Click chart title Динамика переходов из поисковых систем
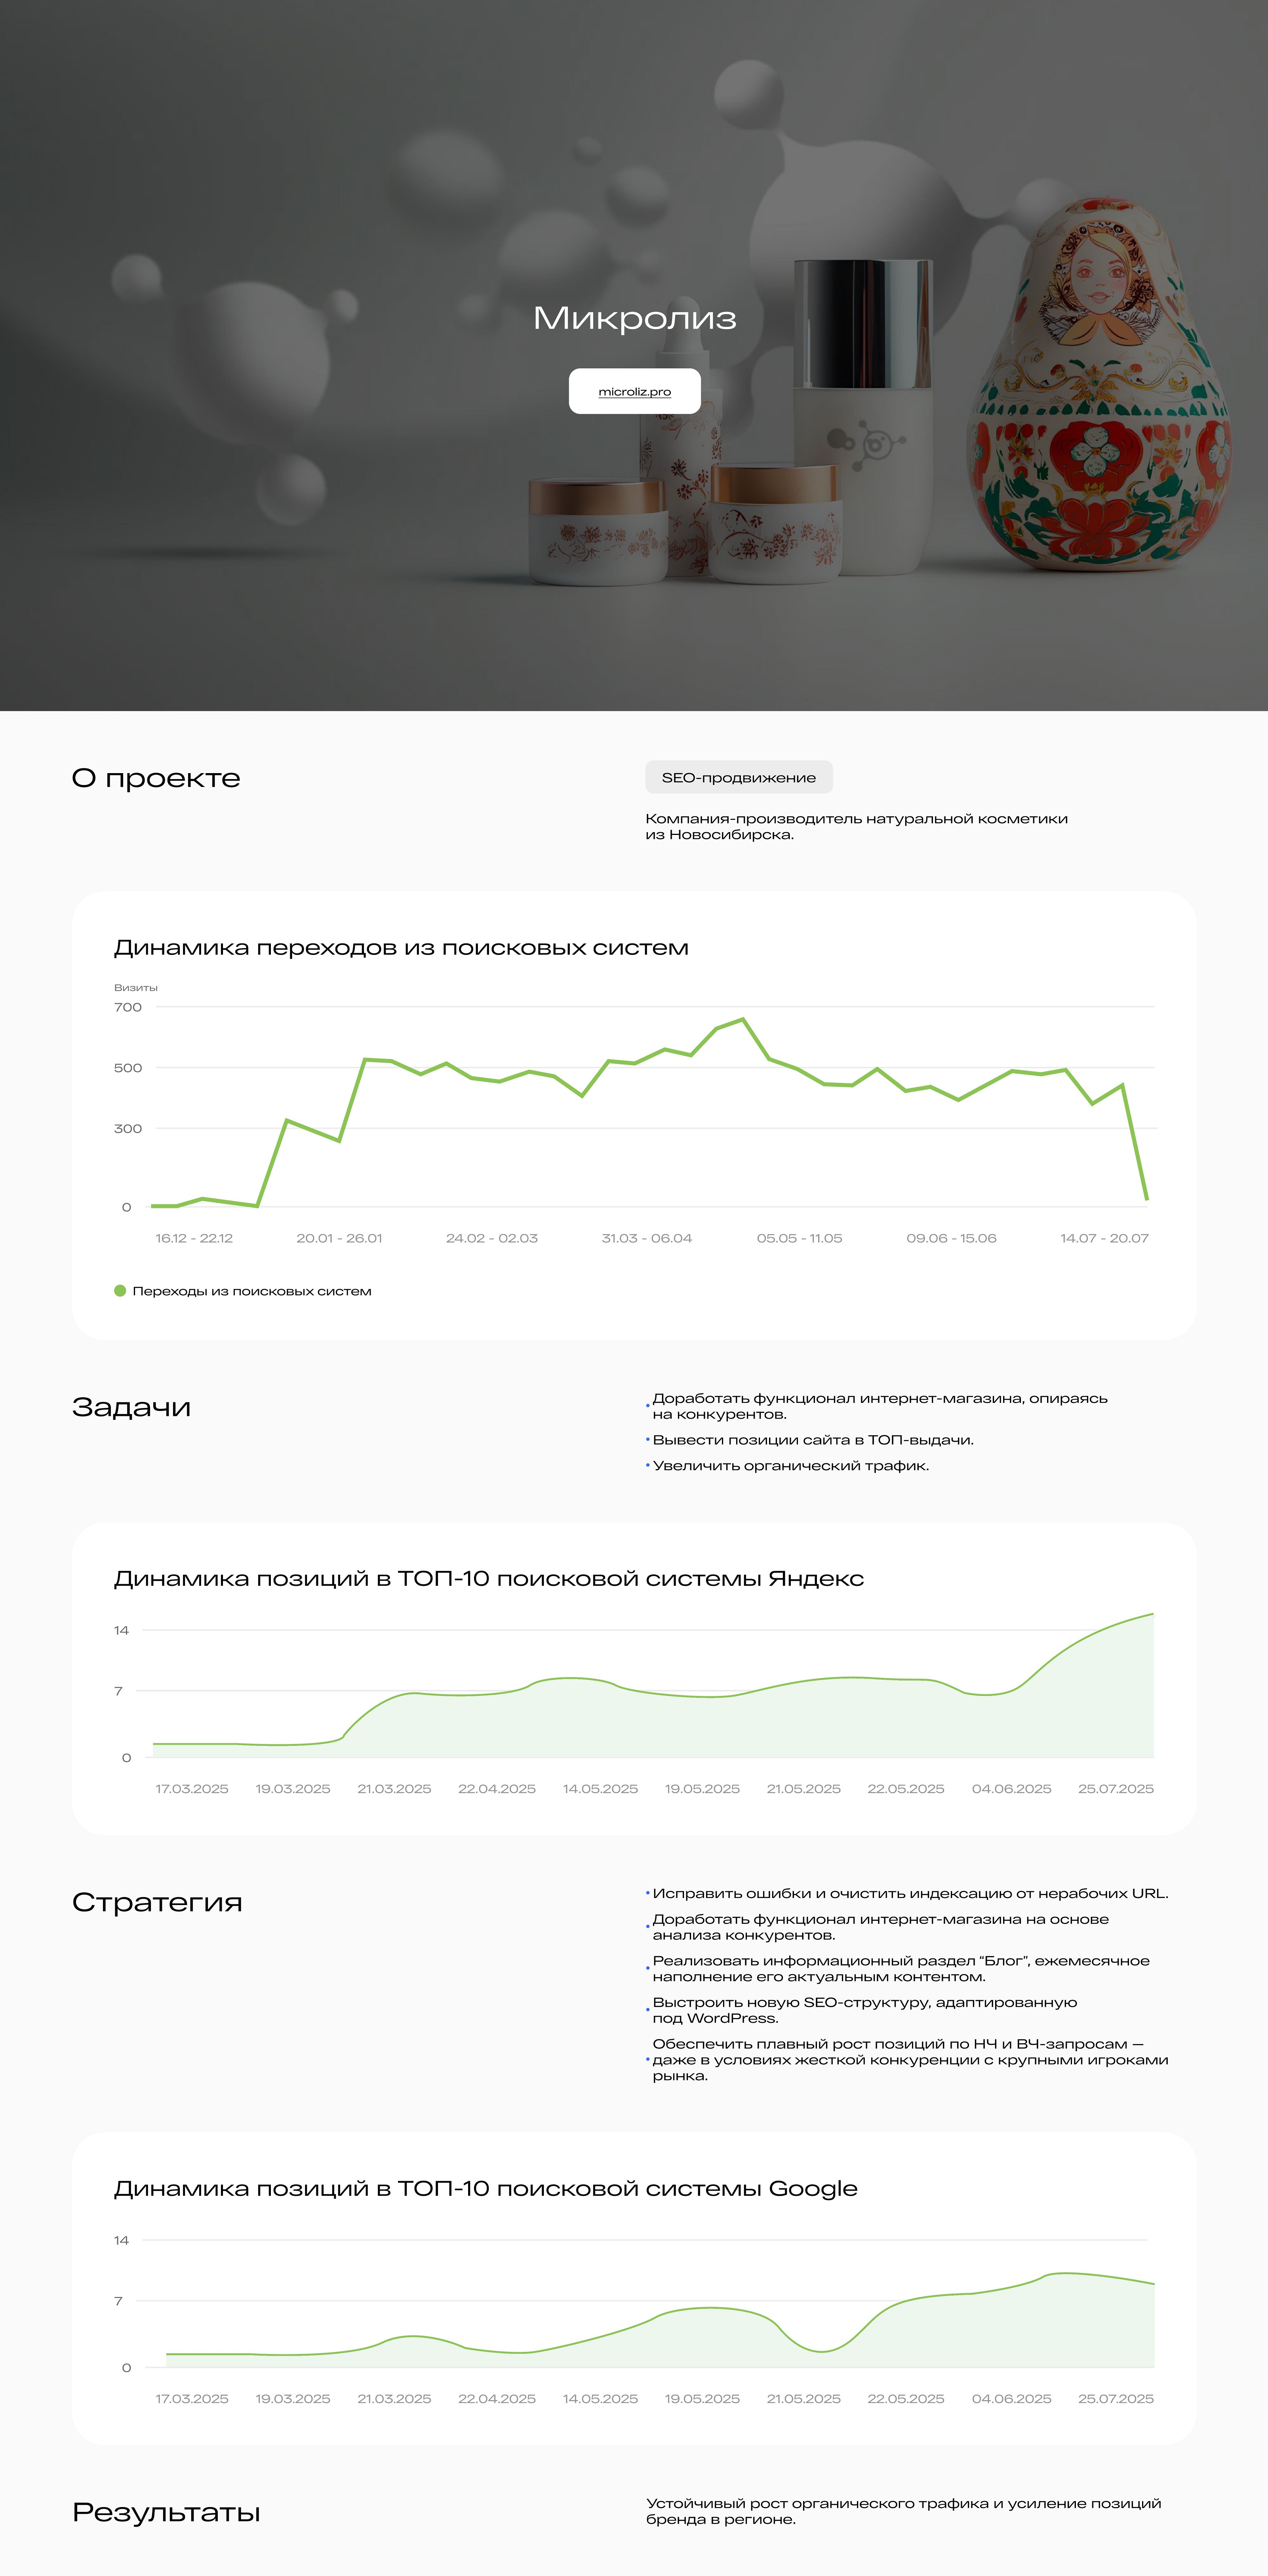 401,947
